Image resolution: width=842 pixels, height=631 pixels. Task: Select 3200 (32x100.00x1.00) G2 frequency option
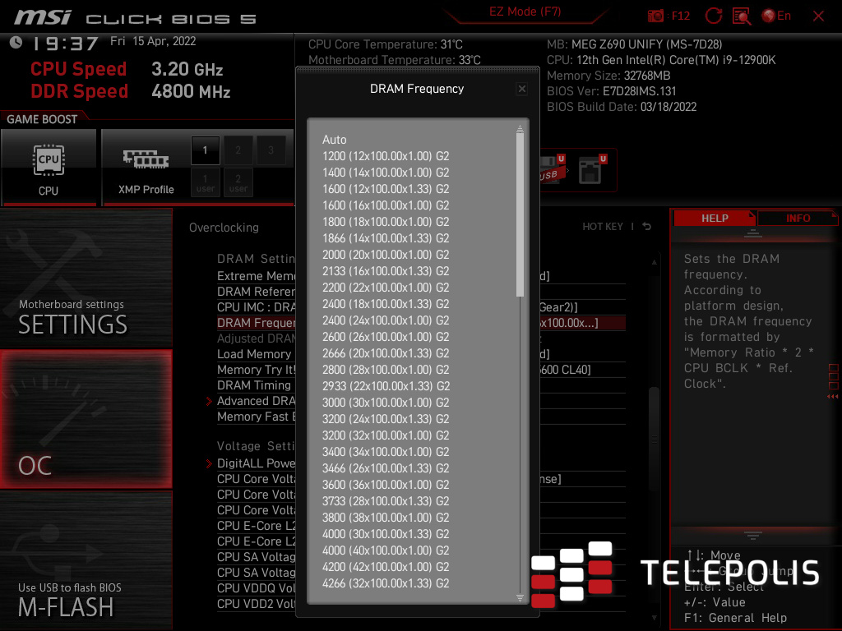[385, 435]
